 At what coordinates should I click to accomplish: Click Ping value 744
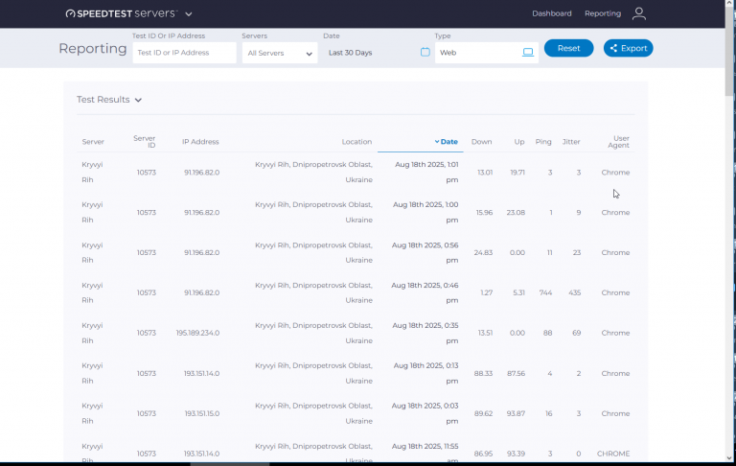point(545,292)
